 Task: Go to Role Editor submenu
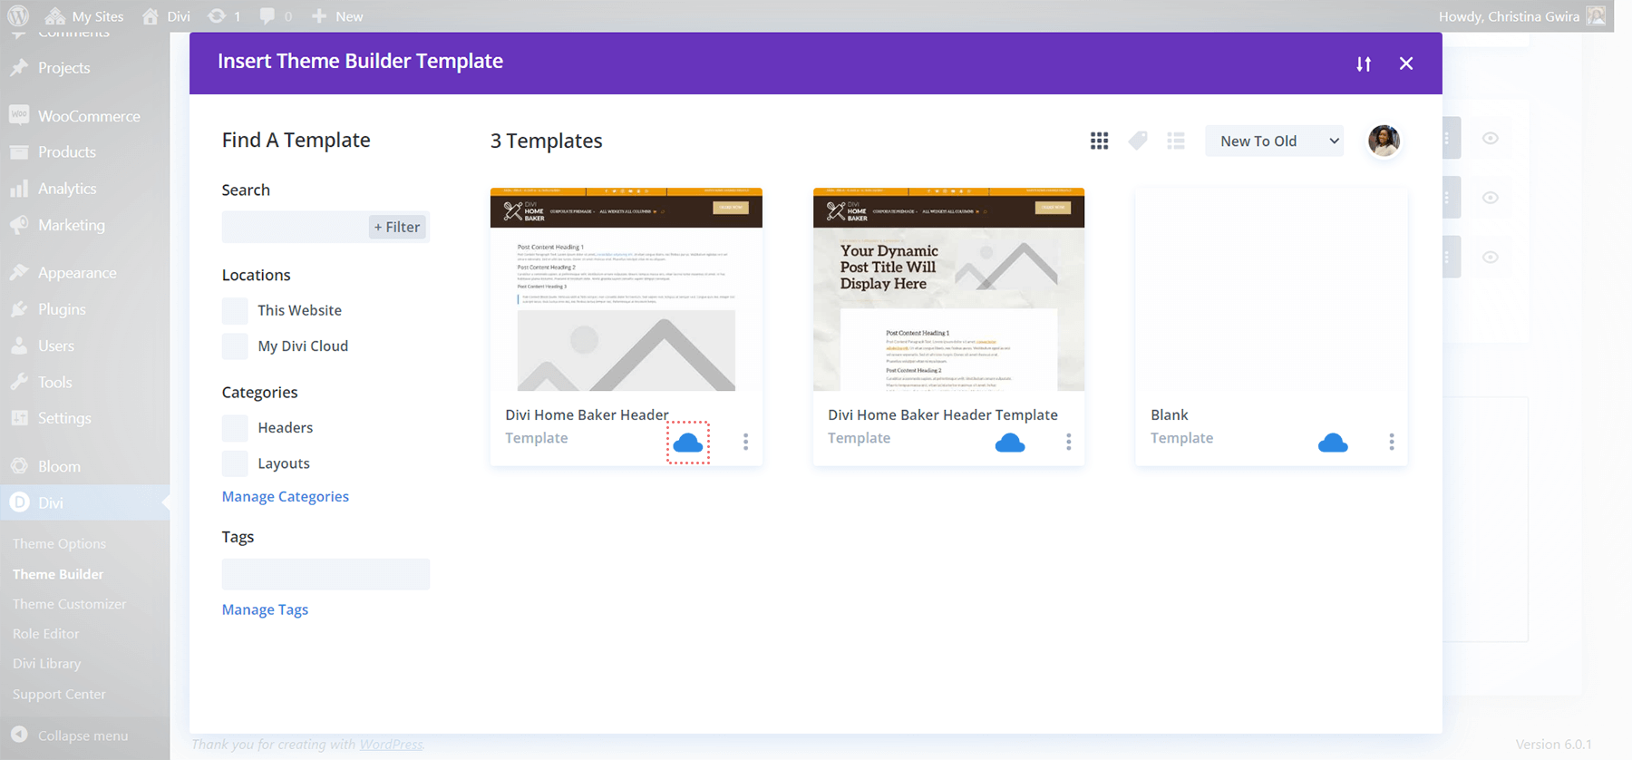click(46, 634)
